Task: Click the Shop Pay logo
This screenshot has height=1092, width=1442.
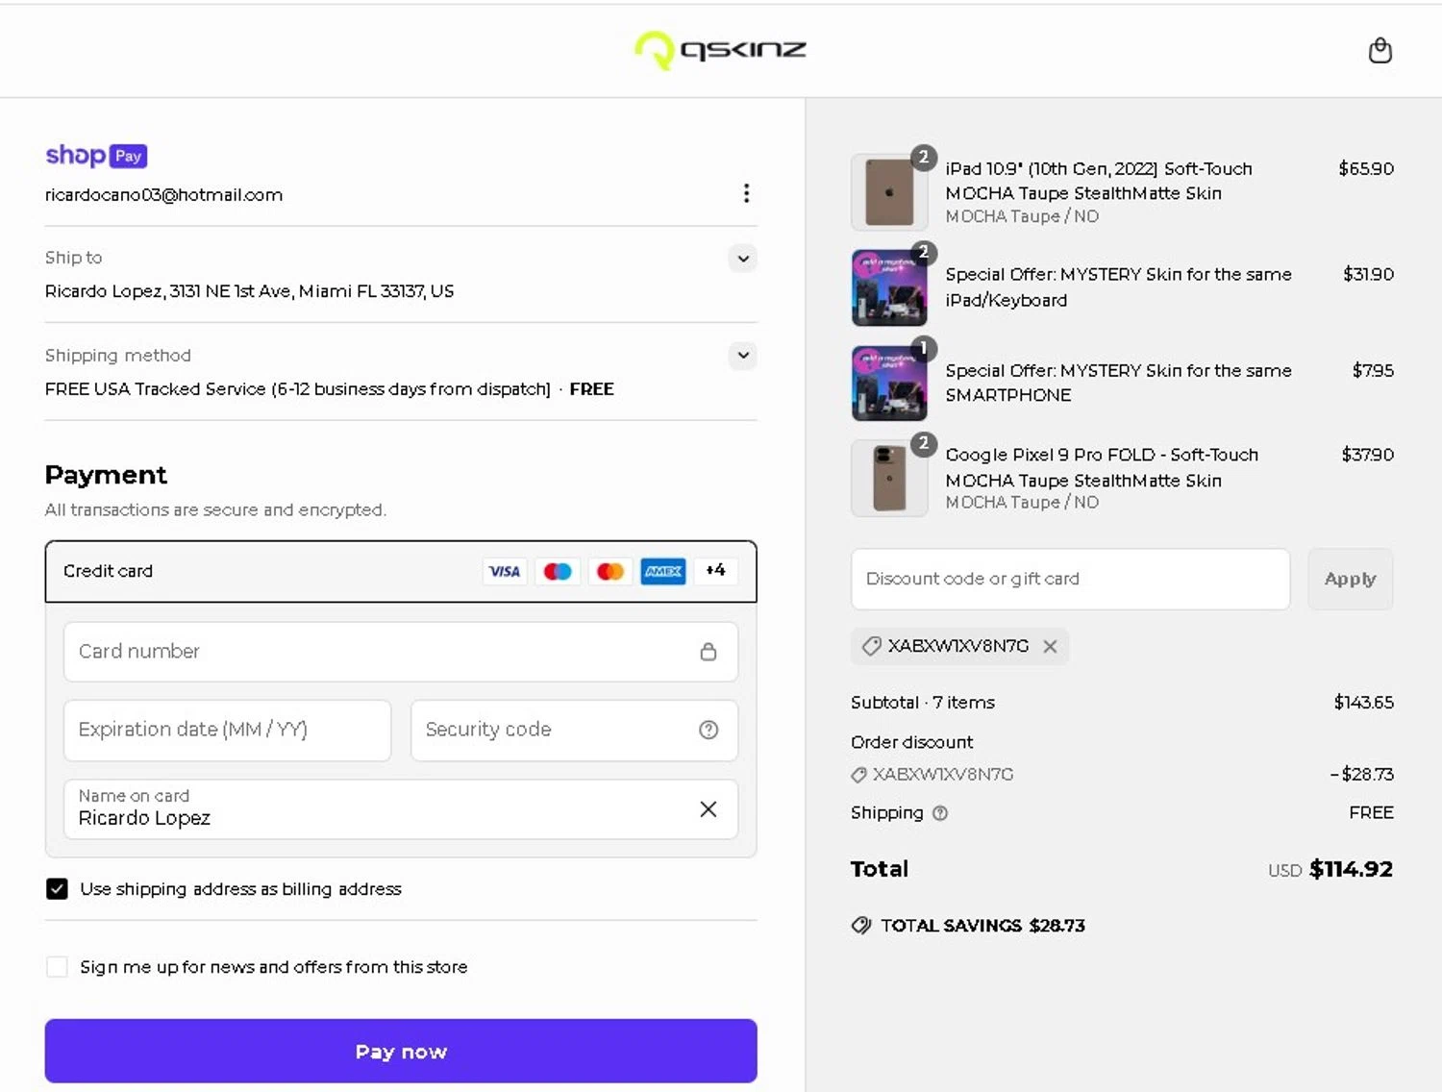Action: (96, 155)
